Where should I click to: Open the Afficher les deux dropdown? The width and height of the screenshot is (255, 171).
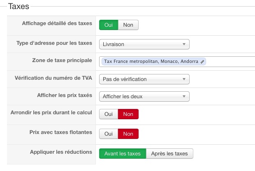[x=144, y=97]
